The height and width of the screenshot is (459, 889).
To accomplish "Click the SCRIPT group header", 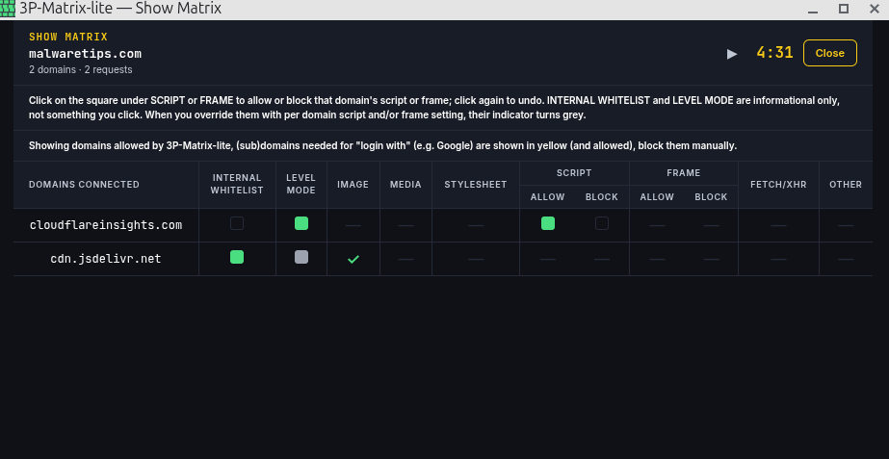I will coord(574,173).
